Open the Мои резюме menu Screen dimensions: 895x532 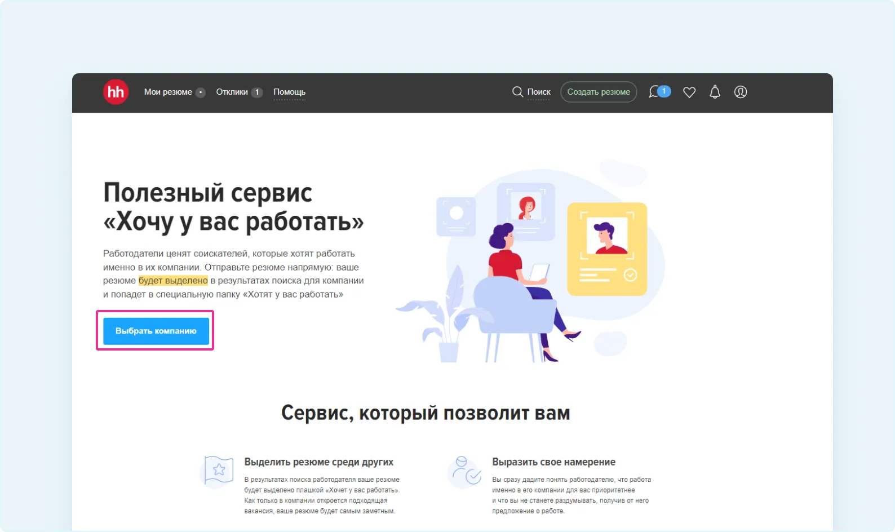(x=168, y=92)
